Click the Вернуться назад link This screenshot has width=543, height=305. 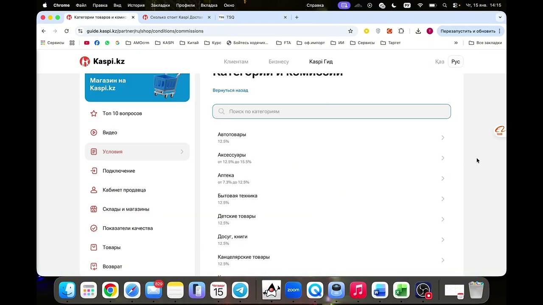click(x=230, y=90)
